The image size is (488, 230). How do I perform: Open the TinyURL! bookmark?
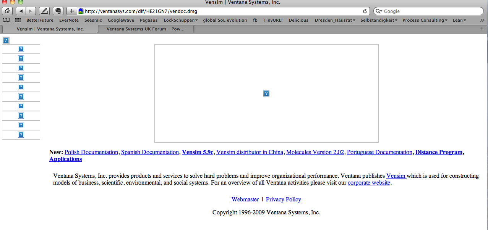pyautogui.click(x=273, y=20)
